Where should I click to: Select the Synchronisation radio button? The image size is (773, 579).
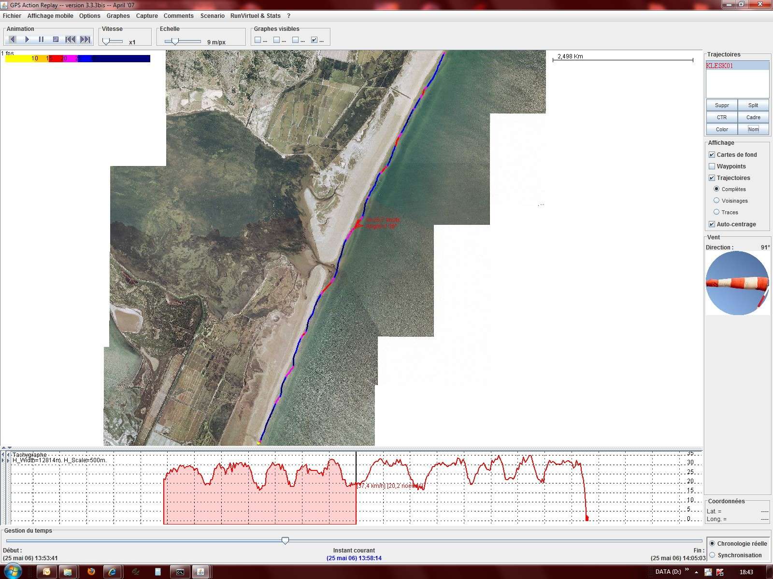pyautogui.click(x=713, y=555)
